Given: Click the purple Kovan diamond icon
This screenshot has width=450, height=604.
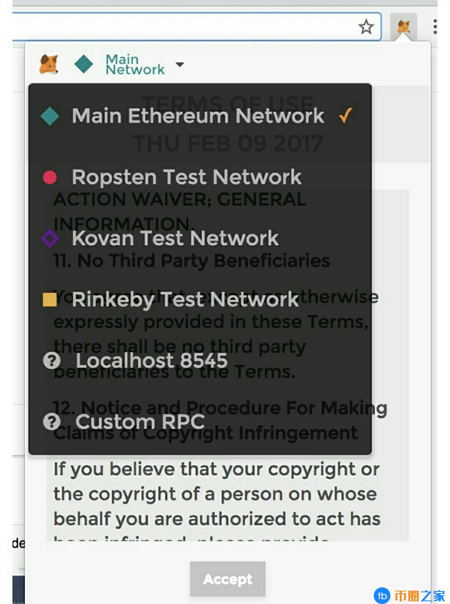Looking at the screenshot, I should pyautogui.click(x=50, y=239).
